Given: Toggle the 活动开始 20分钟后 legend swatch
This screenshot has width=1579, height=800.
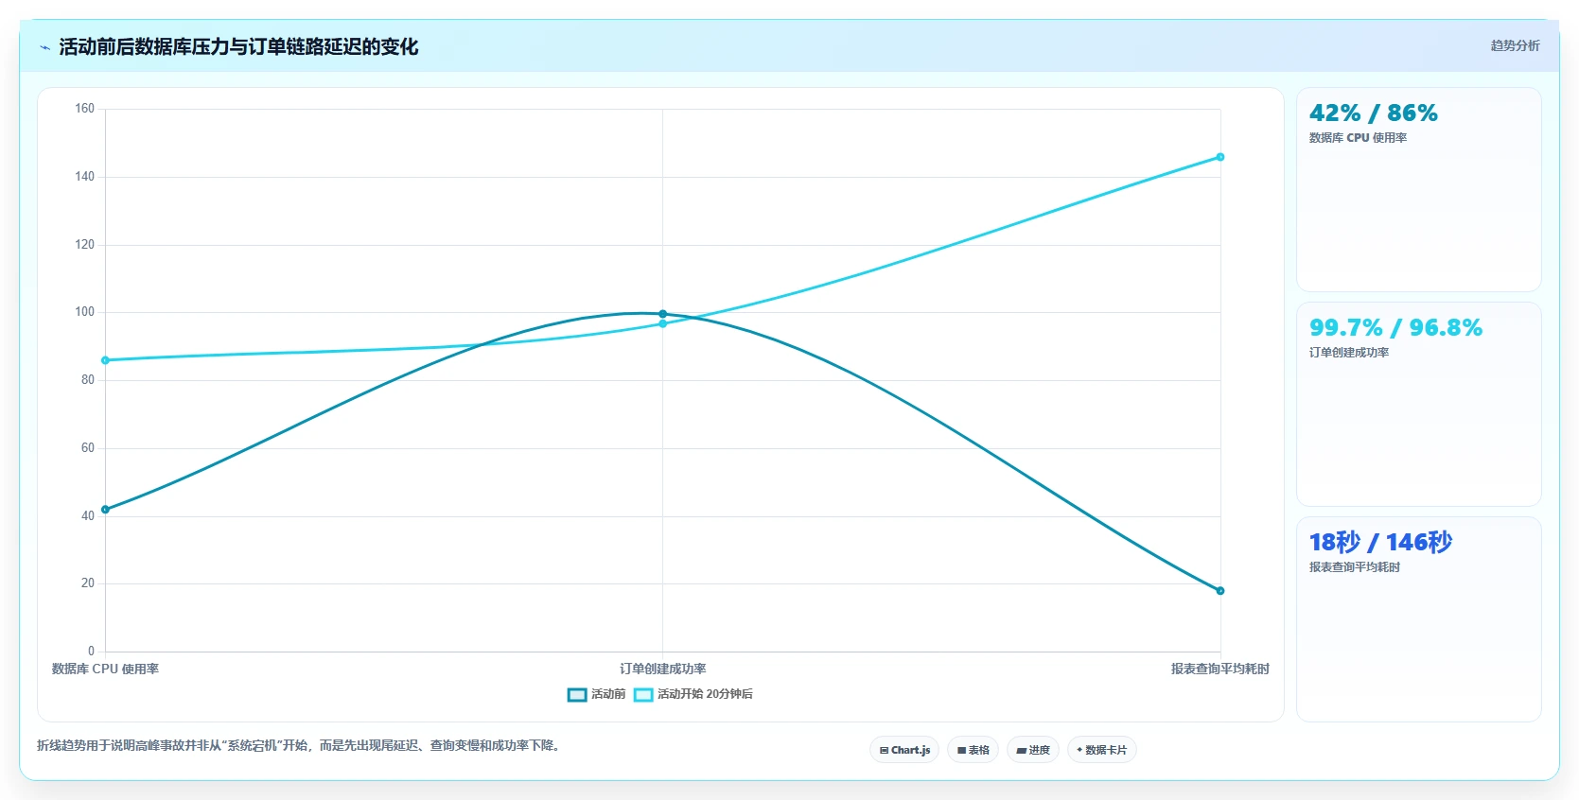Looking at the screenshot, I should click(x=643, y=695).
